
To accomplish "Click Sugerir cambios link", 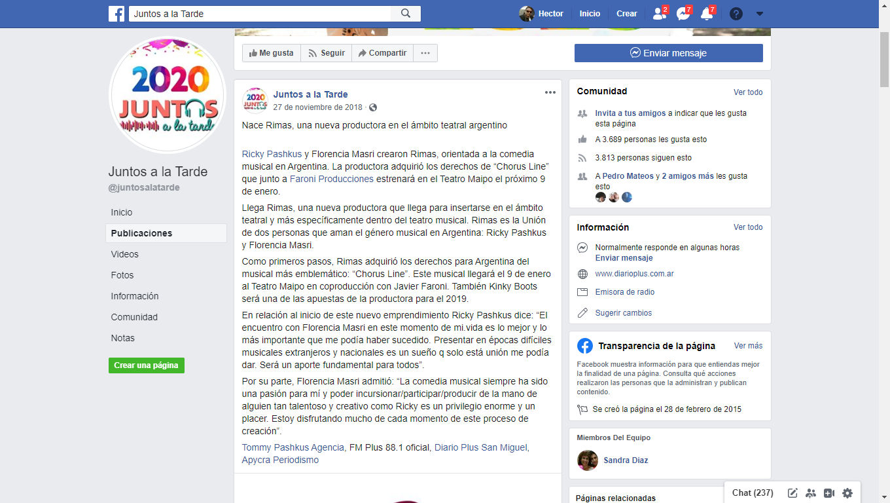I will 624,313.
